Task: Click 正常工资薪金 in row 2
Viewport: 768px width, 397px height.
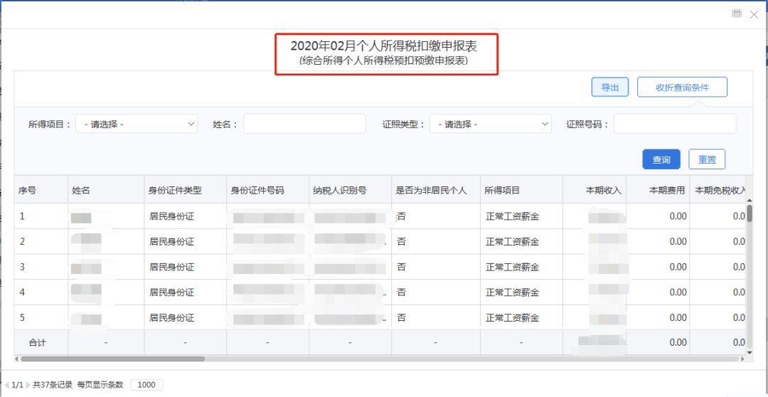Action: click(x=512, y=242)
